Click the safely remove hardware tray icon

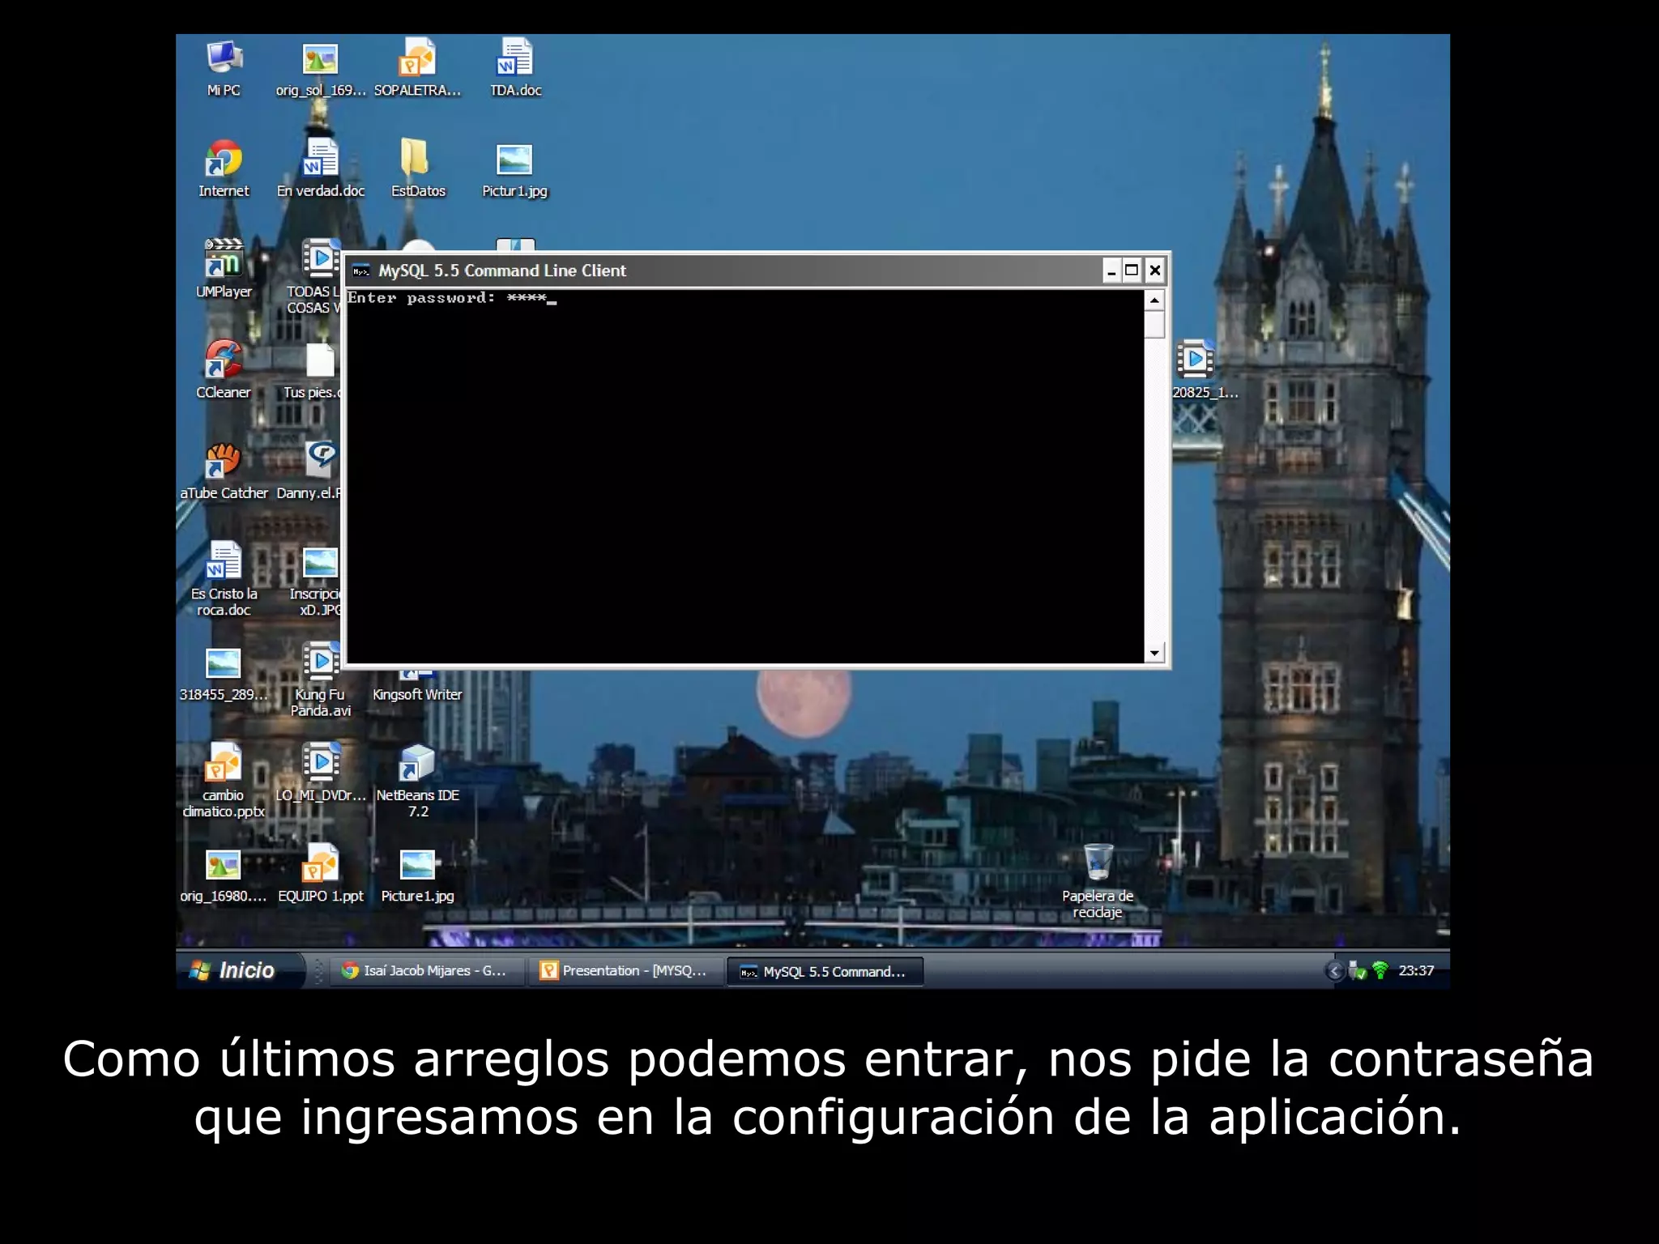click(1358, 970)
